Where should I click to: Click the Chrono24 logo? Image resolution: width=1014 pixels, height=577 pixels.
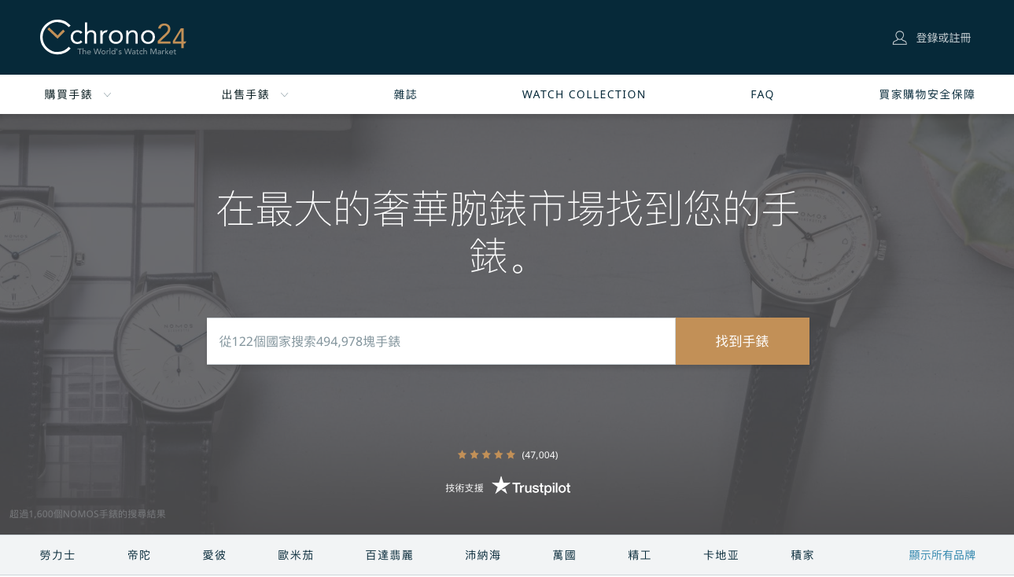click(x=113, y=38)
